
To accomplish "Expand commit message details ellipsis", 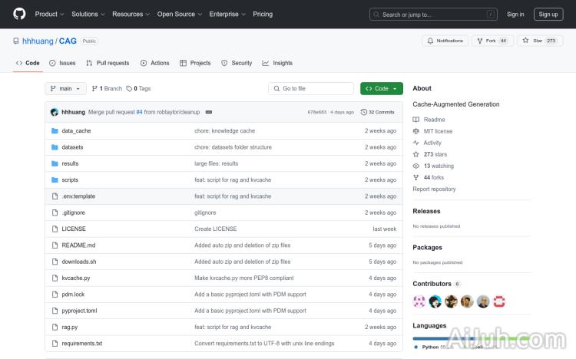I will click(209, 112).
